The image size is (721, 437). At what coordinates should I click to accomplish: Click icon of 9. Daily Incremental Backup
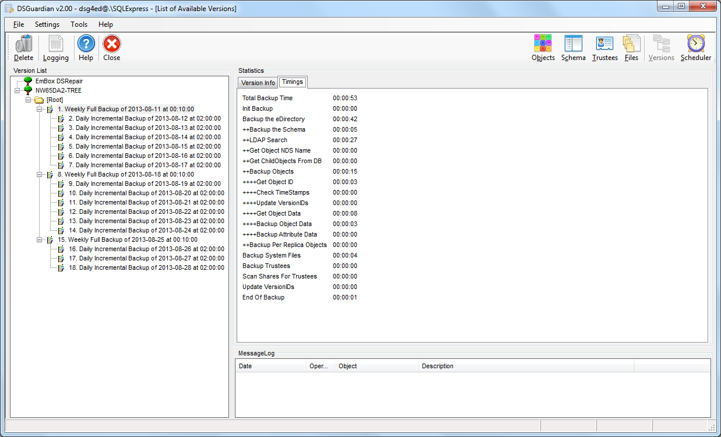(61, 184)
